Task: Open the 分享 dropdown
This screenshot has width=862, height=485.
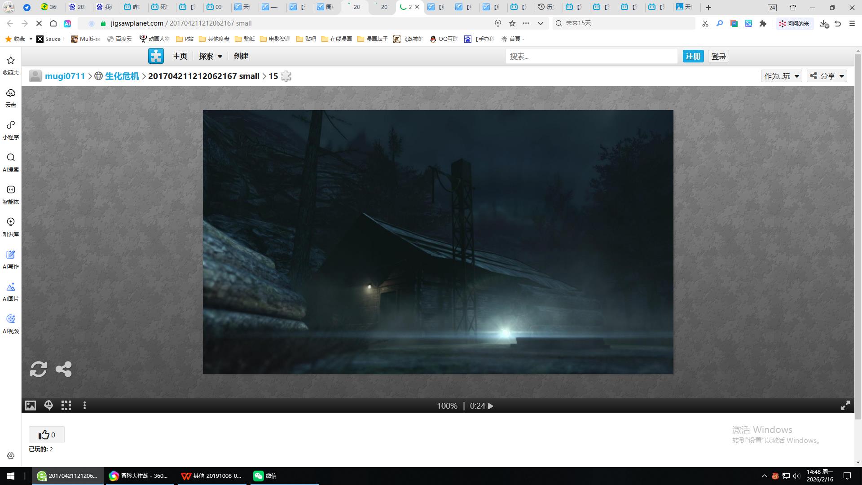Action: coord(827,76)
